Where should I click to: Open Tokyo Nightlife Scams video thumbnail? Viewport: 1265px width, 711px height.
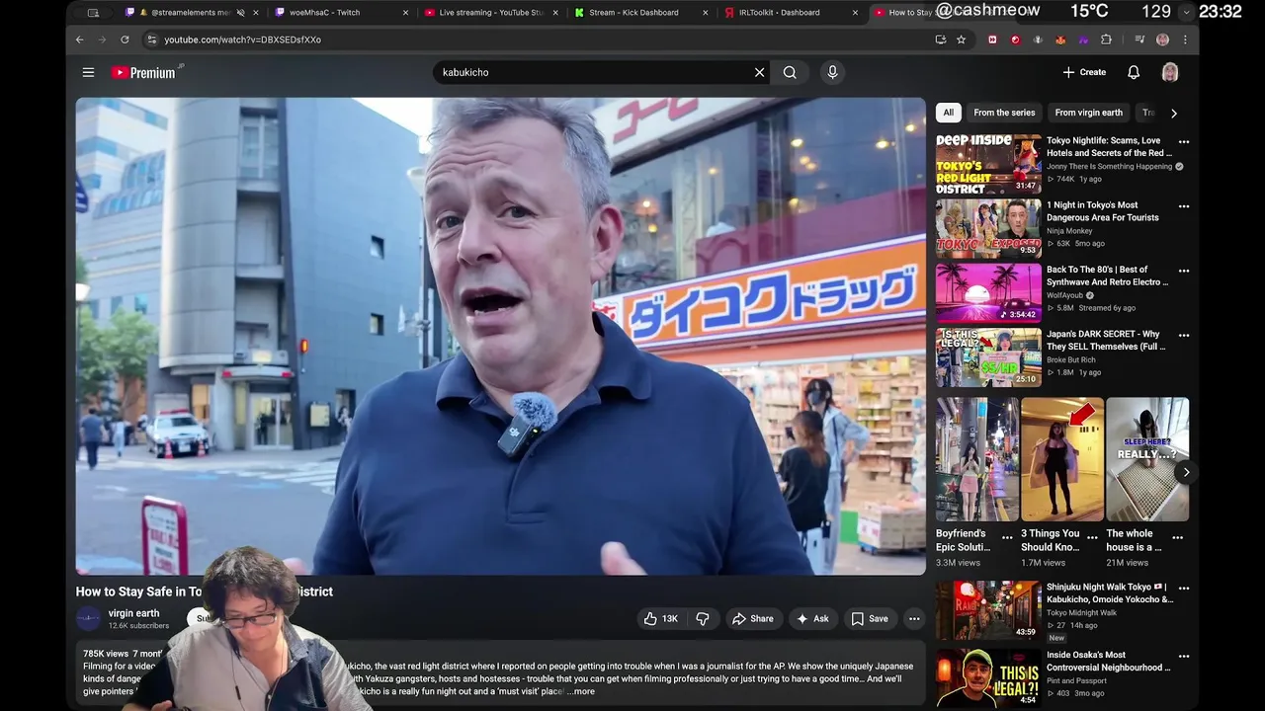point(988,164)
